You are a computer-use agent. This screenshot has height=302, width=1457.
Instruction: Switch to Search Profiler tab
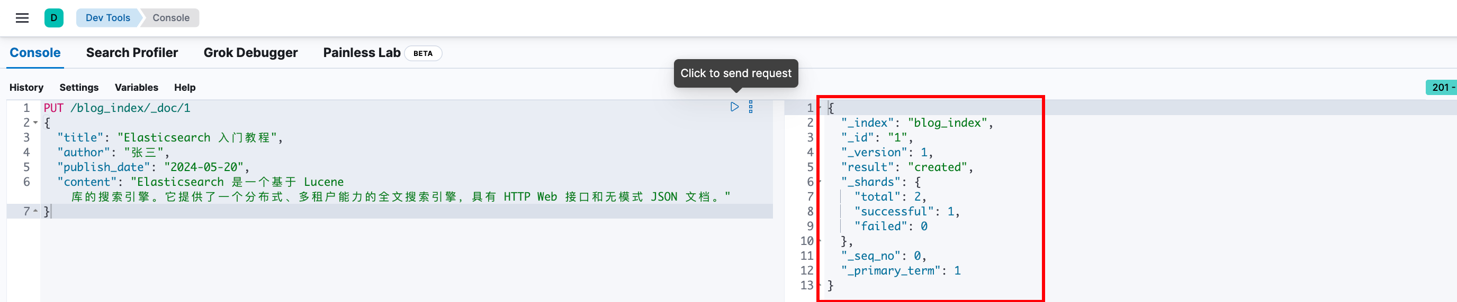click(132, 52)
